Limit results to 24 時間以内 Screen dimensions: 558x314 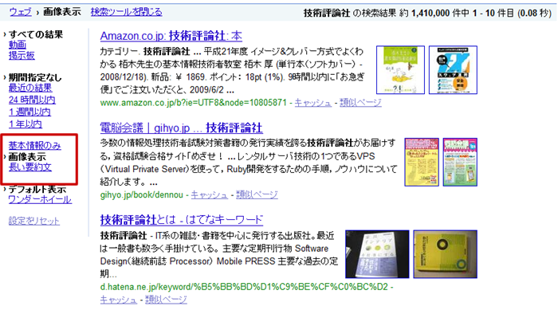(32, 100)
